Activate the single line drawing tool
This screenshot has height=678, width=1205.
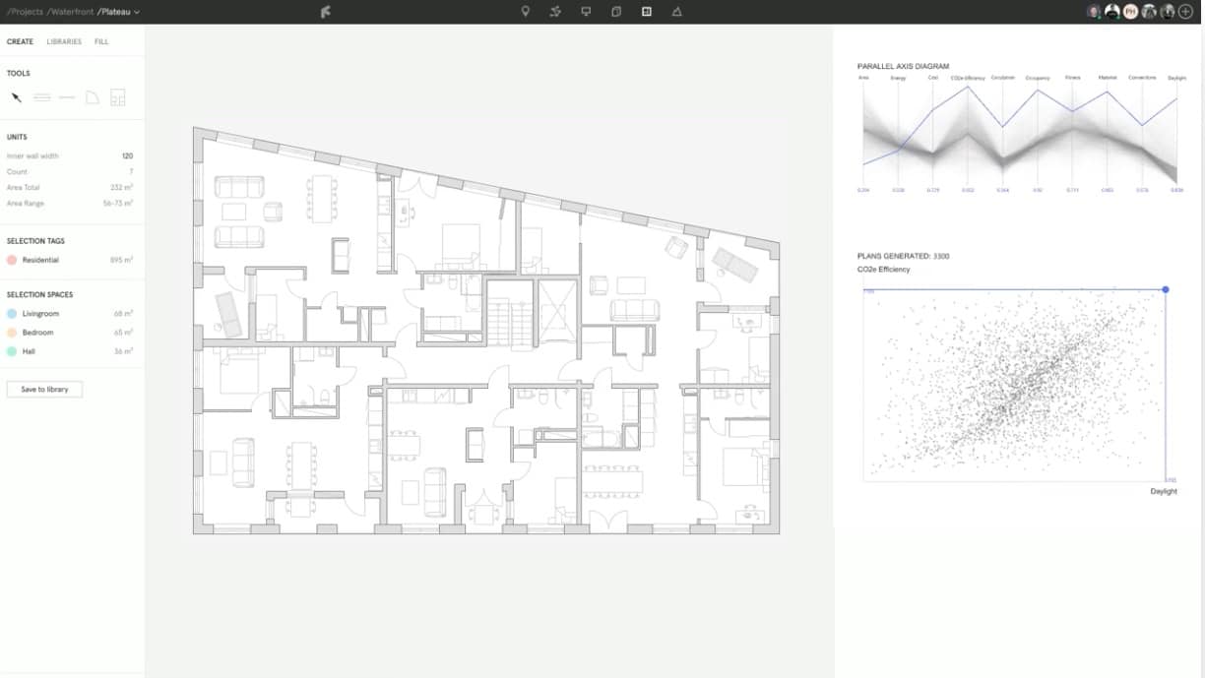tap(66, 97)
